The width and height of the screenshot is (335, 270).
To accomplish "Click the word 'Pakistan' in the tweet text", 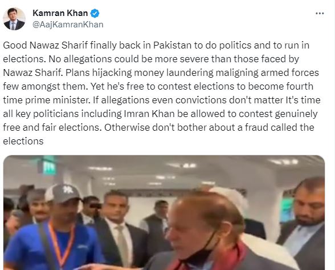I will (172, 45).
